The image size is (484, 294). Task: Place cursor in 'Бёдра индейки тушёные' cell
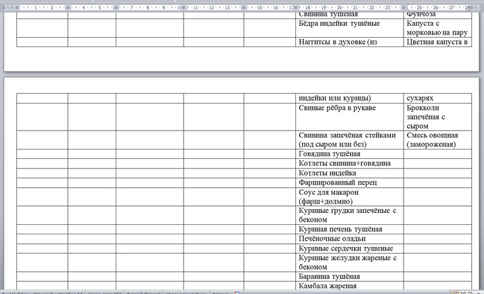tap(339, 23)
